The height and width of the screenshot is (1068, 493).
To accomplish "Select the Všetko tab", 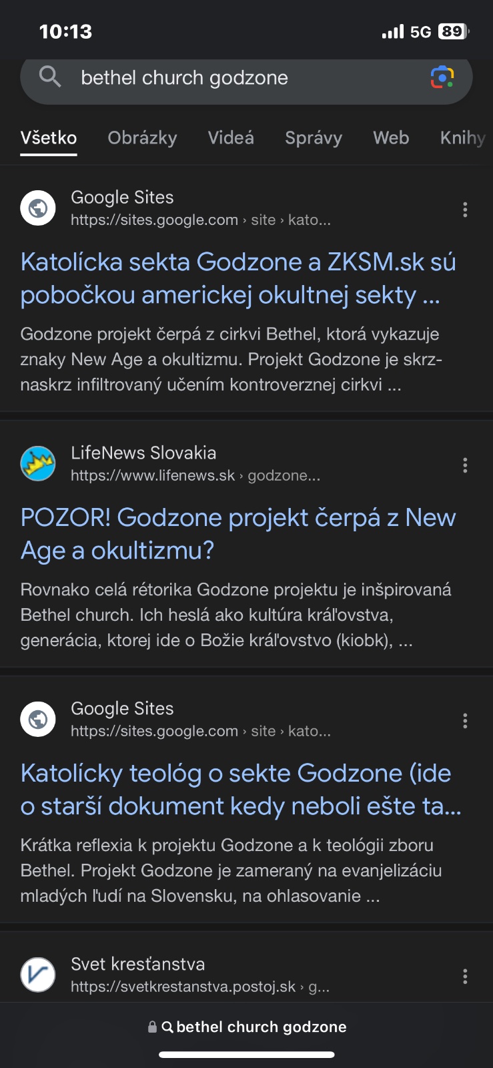I will coord(49,138).
